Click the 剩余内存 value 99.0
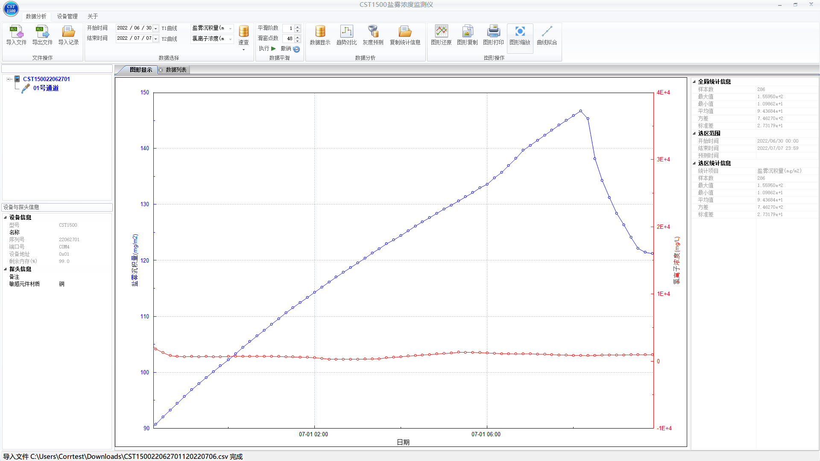 64,261
